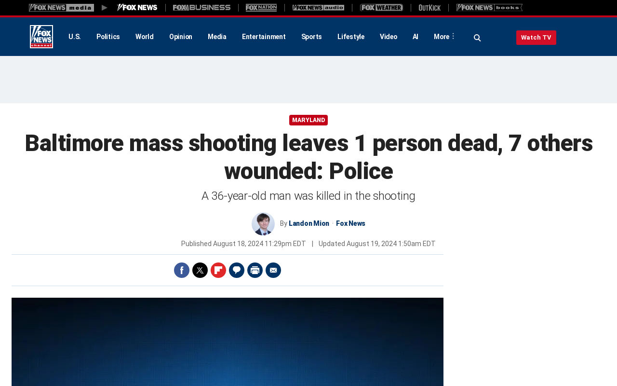Open the Fox News Audio logo link
The width and height of the screenshot is (617, 386).
coord(318,8)
